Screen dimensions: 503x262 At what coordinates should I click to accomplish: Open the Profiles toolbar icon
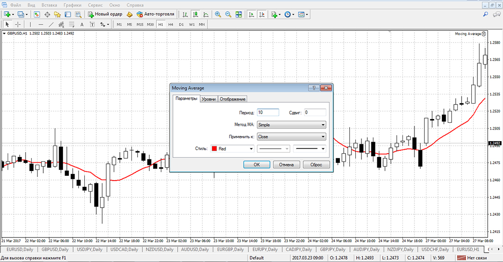click(x=21, y=14)
